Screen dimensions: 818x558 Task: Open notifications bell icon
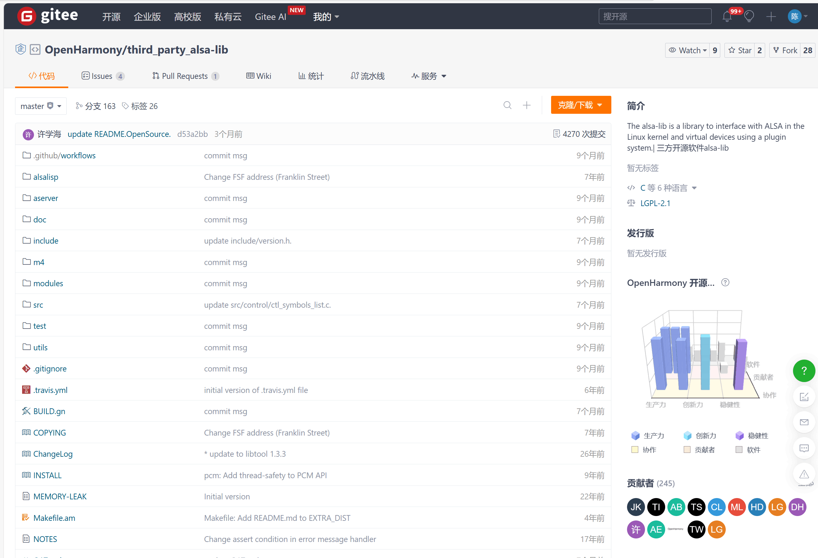tap(727, 16)
